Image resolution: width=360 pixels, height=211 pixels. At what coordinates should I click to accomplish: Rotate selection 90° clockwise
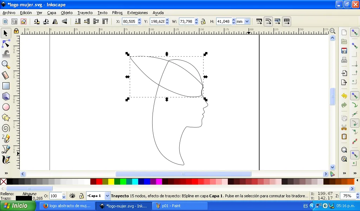tap(46, 21)
